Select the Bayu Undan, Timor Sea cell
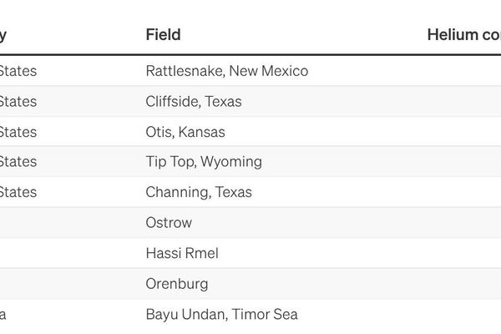Image resolution: width=501 pixels, height=334 pixels. tap(221, 315)
